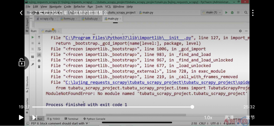Click the print icon in Run panel
The height and width of the screenshot is (126, 274).
pos(39,61)
